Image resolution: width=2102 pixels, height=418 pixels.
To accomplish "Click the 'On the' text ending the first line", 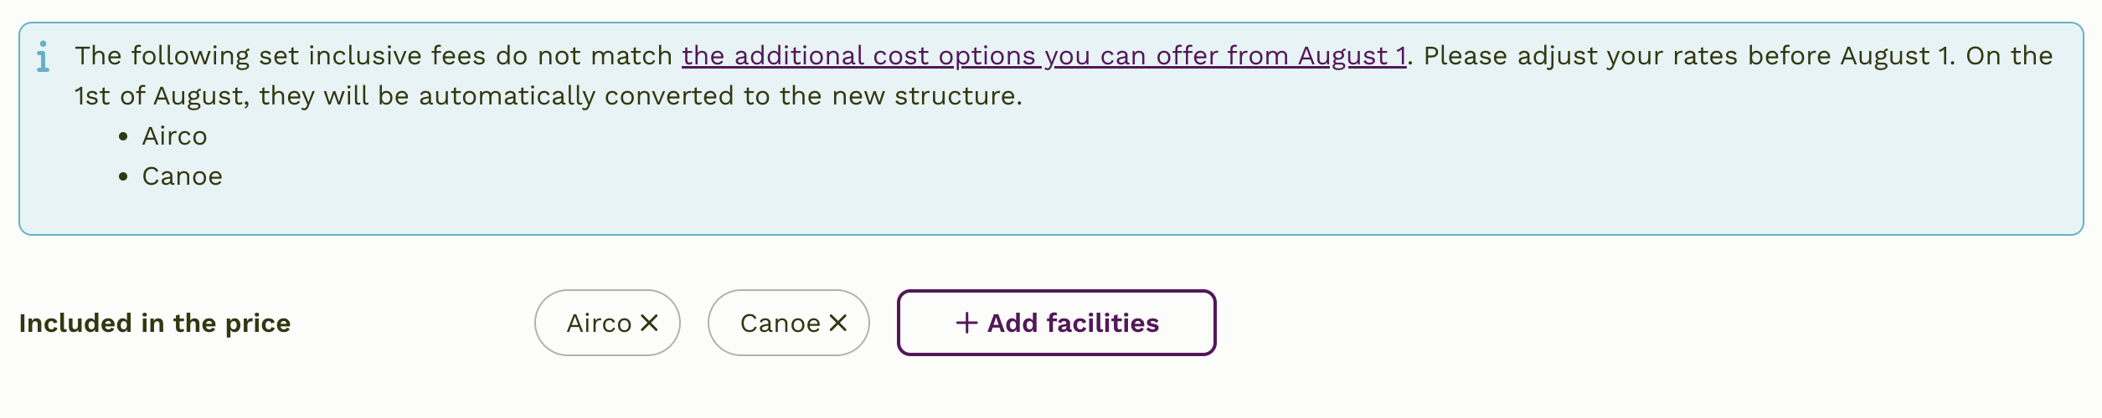I will [x=2009, y=56].
